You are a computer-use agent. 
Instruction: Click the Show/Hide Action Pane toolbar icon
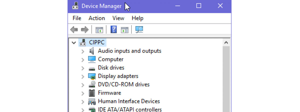pos(124,30)
